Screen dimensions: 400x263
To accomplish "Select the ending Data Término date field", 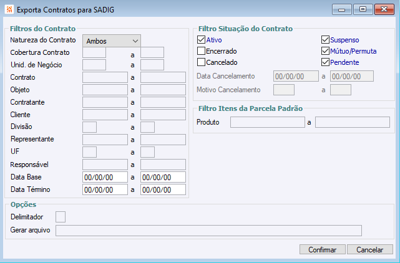I will tap(163, 189).
